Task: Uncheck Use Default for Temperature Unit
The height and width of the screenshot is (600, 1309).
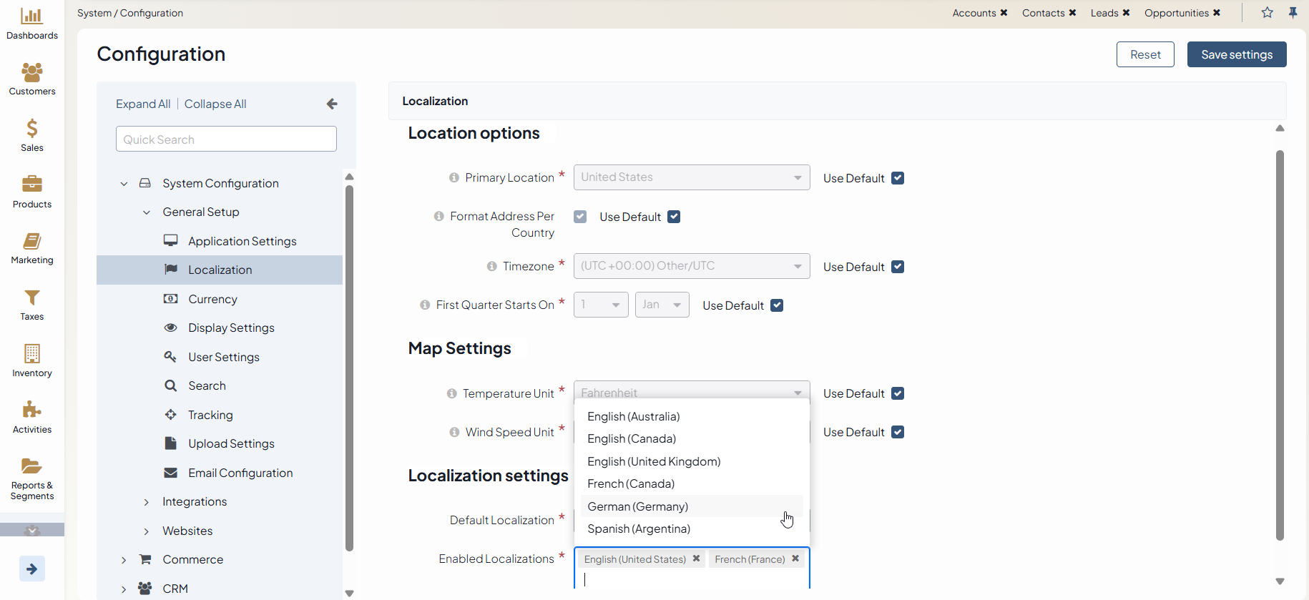Action: coord(898,393)
